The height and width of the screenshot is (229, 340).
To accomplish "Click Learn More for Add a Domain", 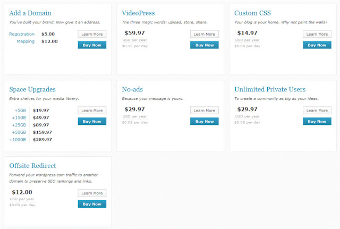I will 92,34.
